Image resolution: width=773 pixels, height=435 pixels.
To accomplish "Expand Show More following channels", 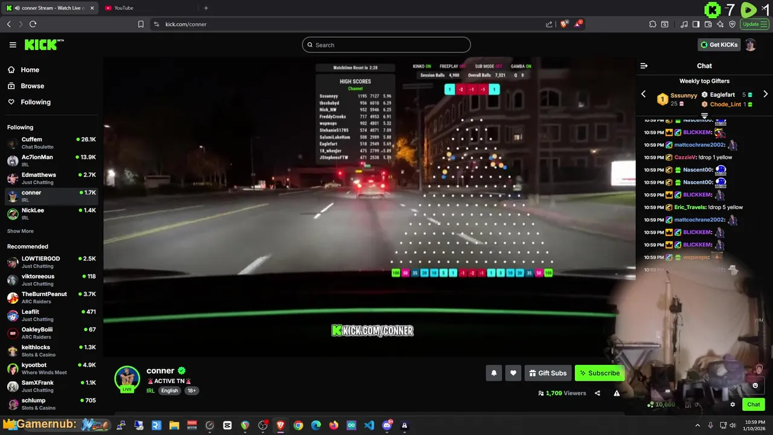I will (21, 231).
